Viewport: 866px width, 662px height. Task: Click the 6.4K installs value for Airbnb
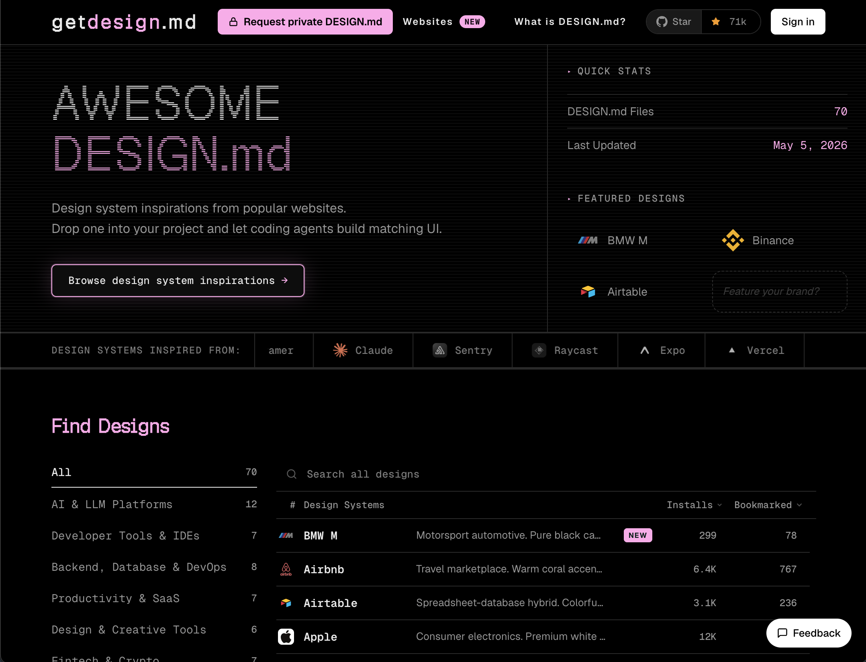pyautogui.click(x=705, y=569)
